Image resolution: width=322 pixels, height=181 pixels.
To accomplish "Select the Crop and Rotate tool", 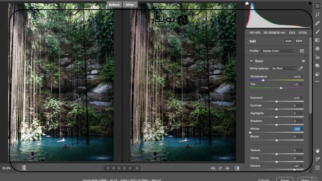I will 317,14.
